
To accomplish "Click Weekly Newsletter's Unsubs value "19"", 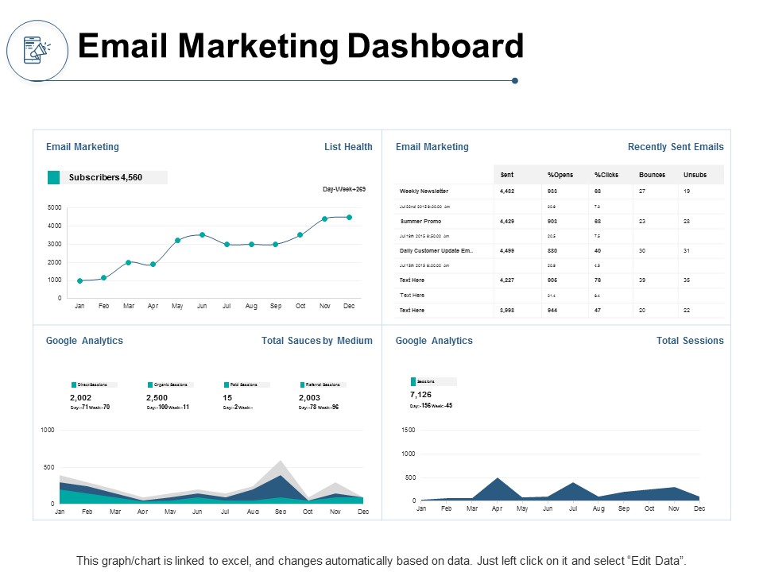I will tap(687, 191).
